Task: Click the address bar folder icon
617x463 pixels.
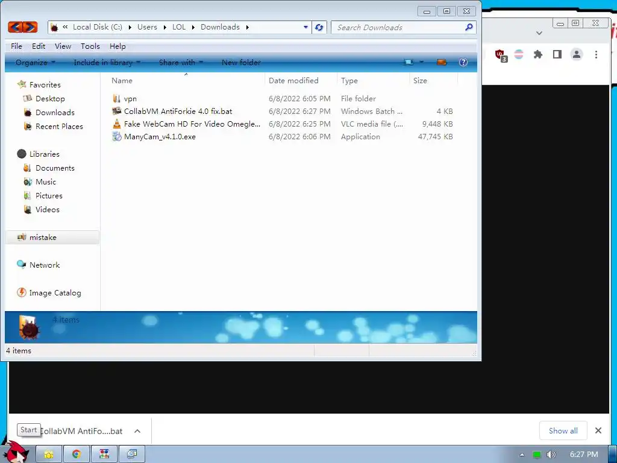Action: (54, 27)
